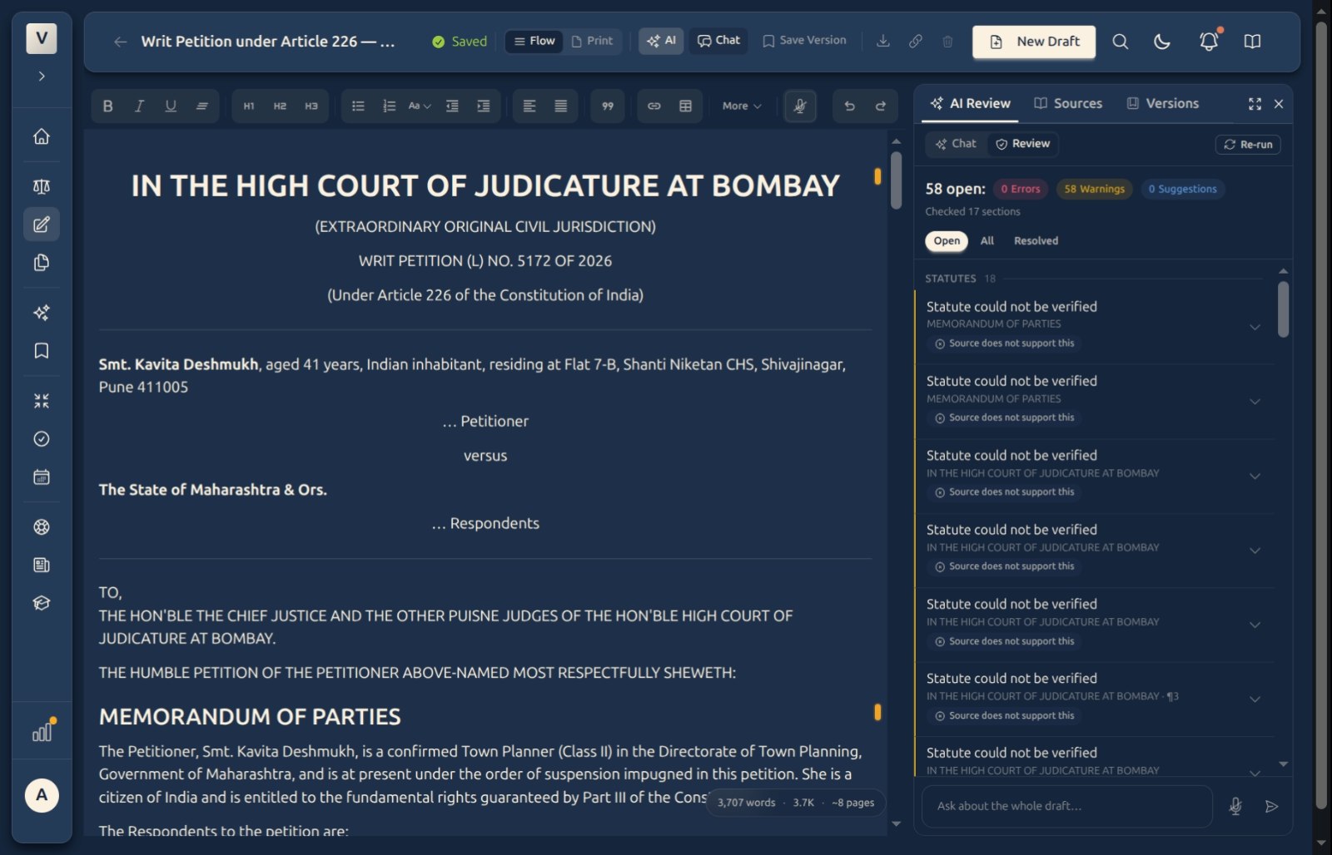Open the More formatting dropdown

pos(741,106)
